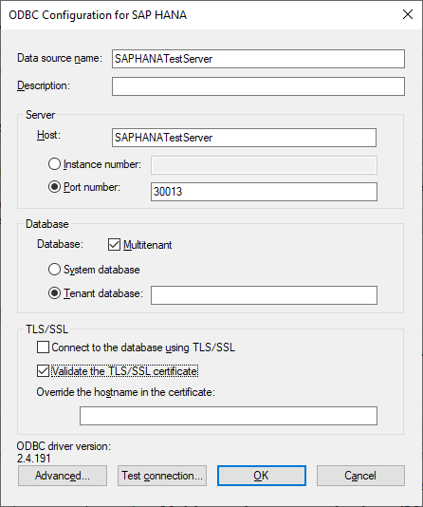423x507 pixels.
Task: Click the Data source name label
Action: pos(60,58)
